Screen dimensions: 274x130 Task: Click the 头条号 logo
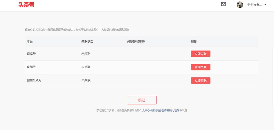pos(26,5)
